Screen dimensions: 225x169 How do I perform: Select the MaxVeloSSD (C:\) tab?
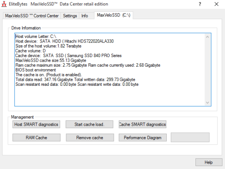(x=114, y=15)
